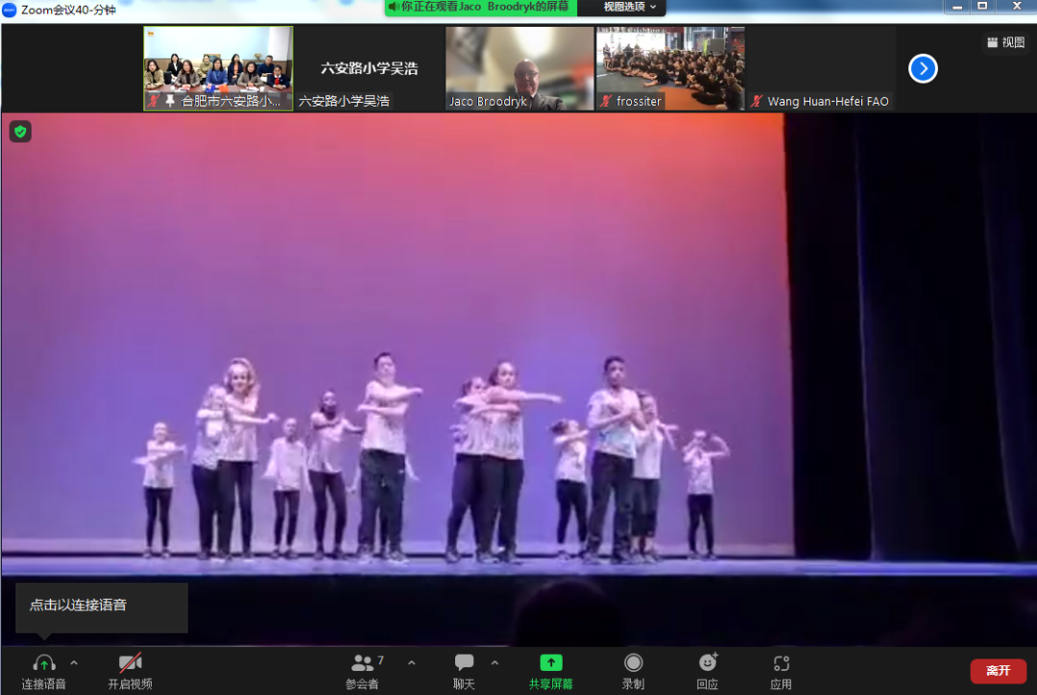Open the 聊天 chat panel
1037x695 pixels.
click(x=465, y=671)
